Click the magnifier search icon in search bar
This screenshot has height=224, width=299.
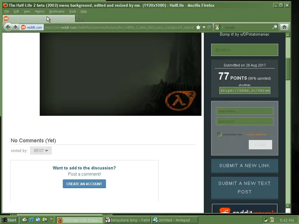click(274, 27)
